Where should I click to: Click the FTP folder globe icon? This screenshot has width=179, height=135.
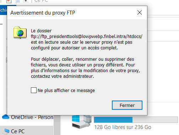(x=20, y=33)
